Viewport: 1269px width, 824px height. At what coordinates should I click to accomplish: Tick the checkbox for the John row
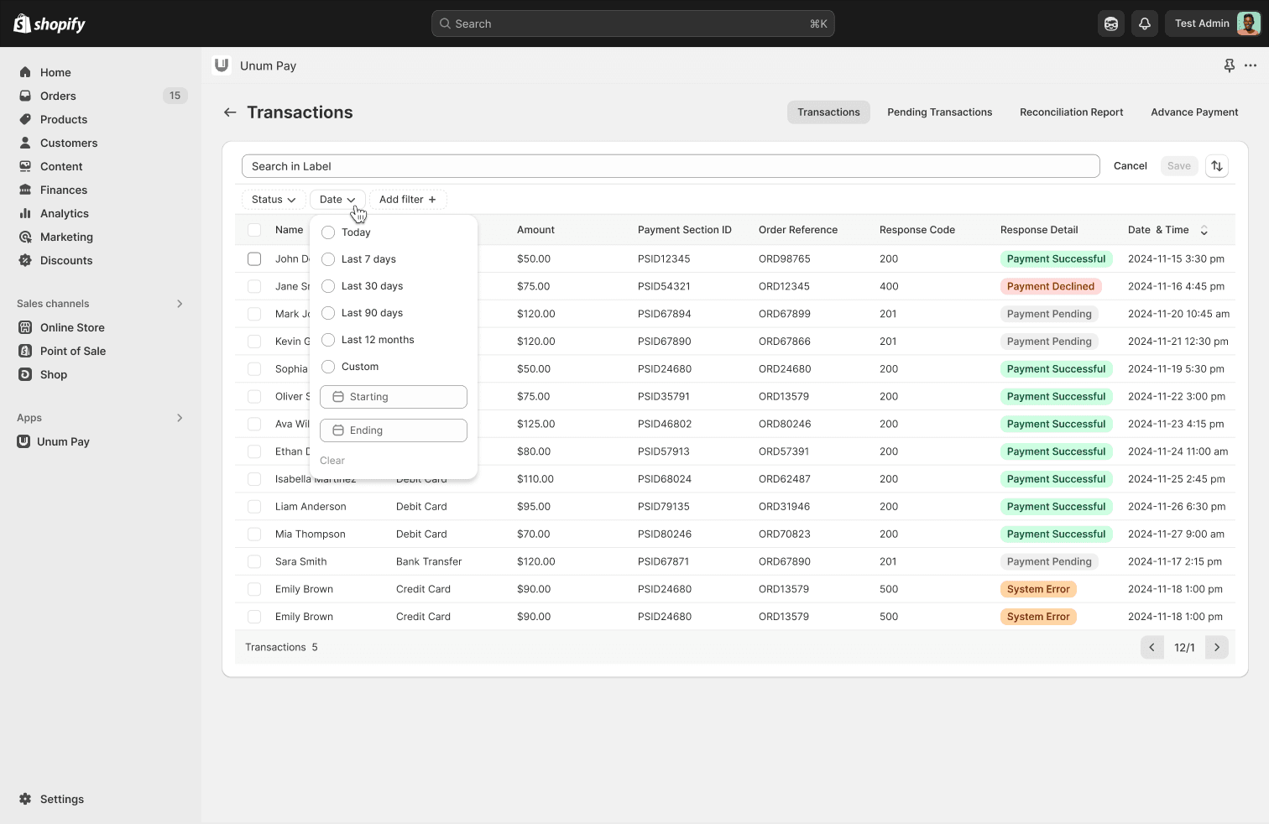254,259
